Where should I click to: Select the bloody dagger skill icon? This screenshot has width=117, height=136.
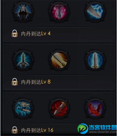point(59,108)
